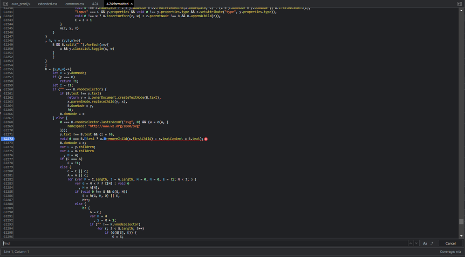Open the aura_prod.js tab
This screenshot has width=465, height=257.
point(21,4)
